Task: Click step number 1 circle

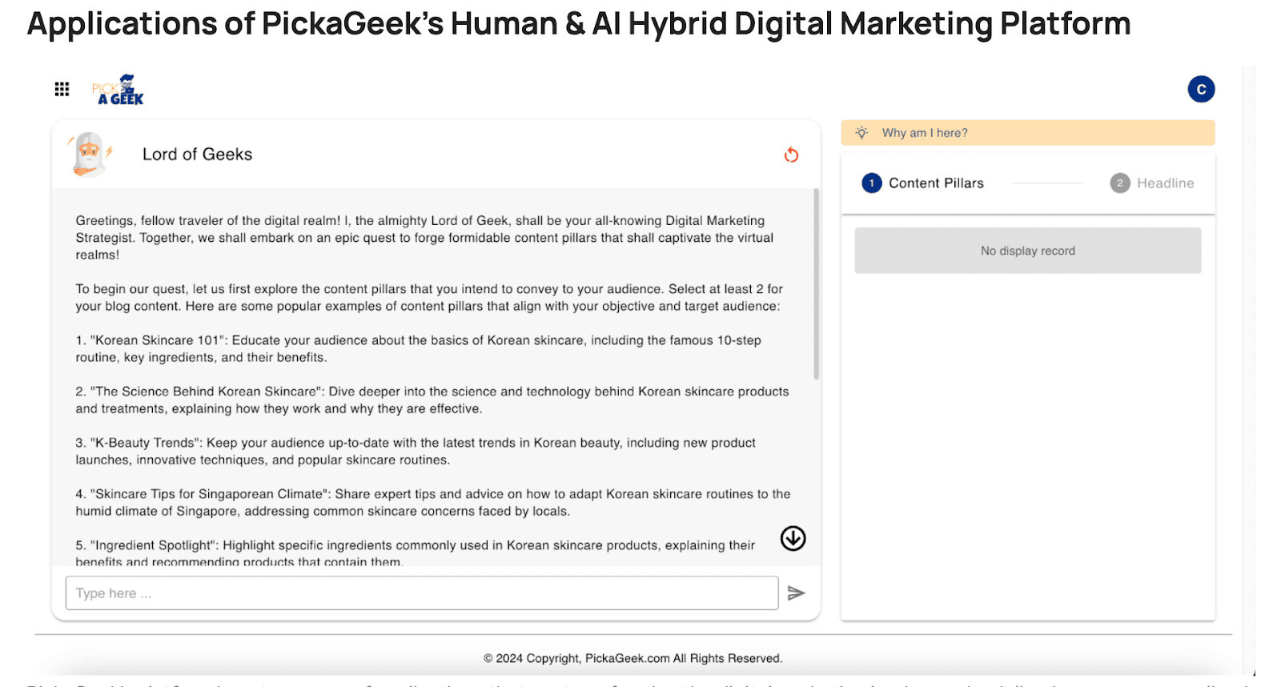Action: pyautogui.click(x=872, y=183)
